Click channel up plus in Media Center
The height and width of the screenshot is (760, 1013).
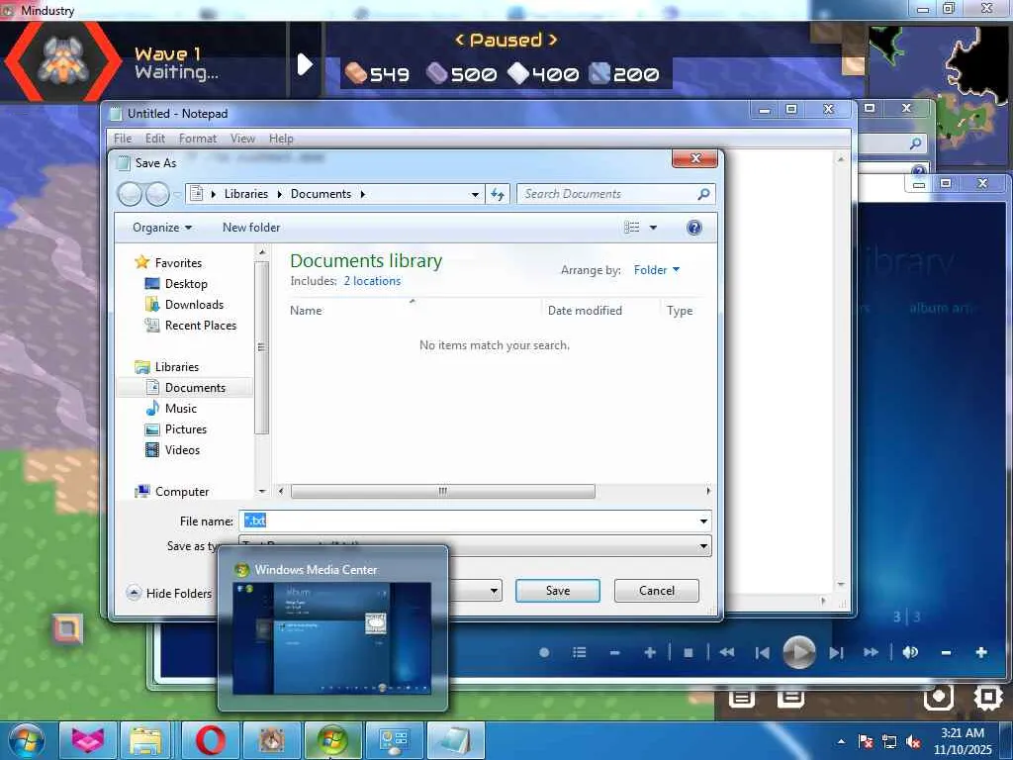coord(650,653)
